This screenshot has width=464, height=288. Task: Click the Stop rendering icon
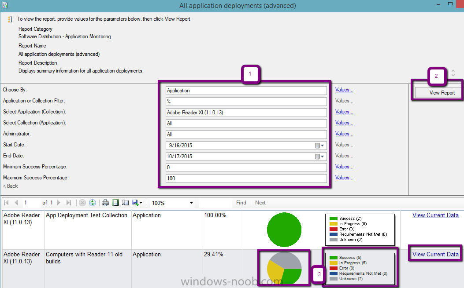pyautogui.click(x=82, y=203)
